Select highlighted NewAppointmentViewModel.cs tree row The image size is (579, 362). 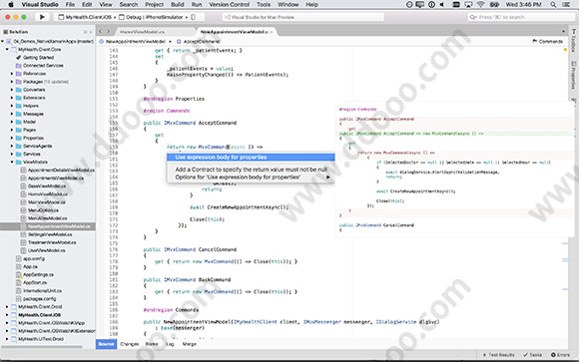point(48,226)
